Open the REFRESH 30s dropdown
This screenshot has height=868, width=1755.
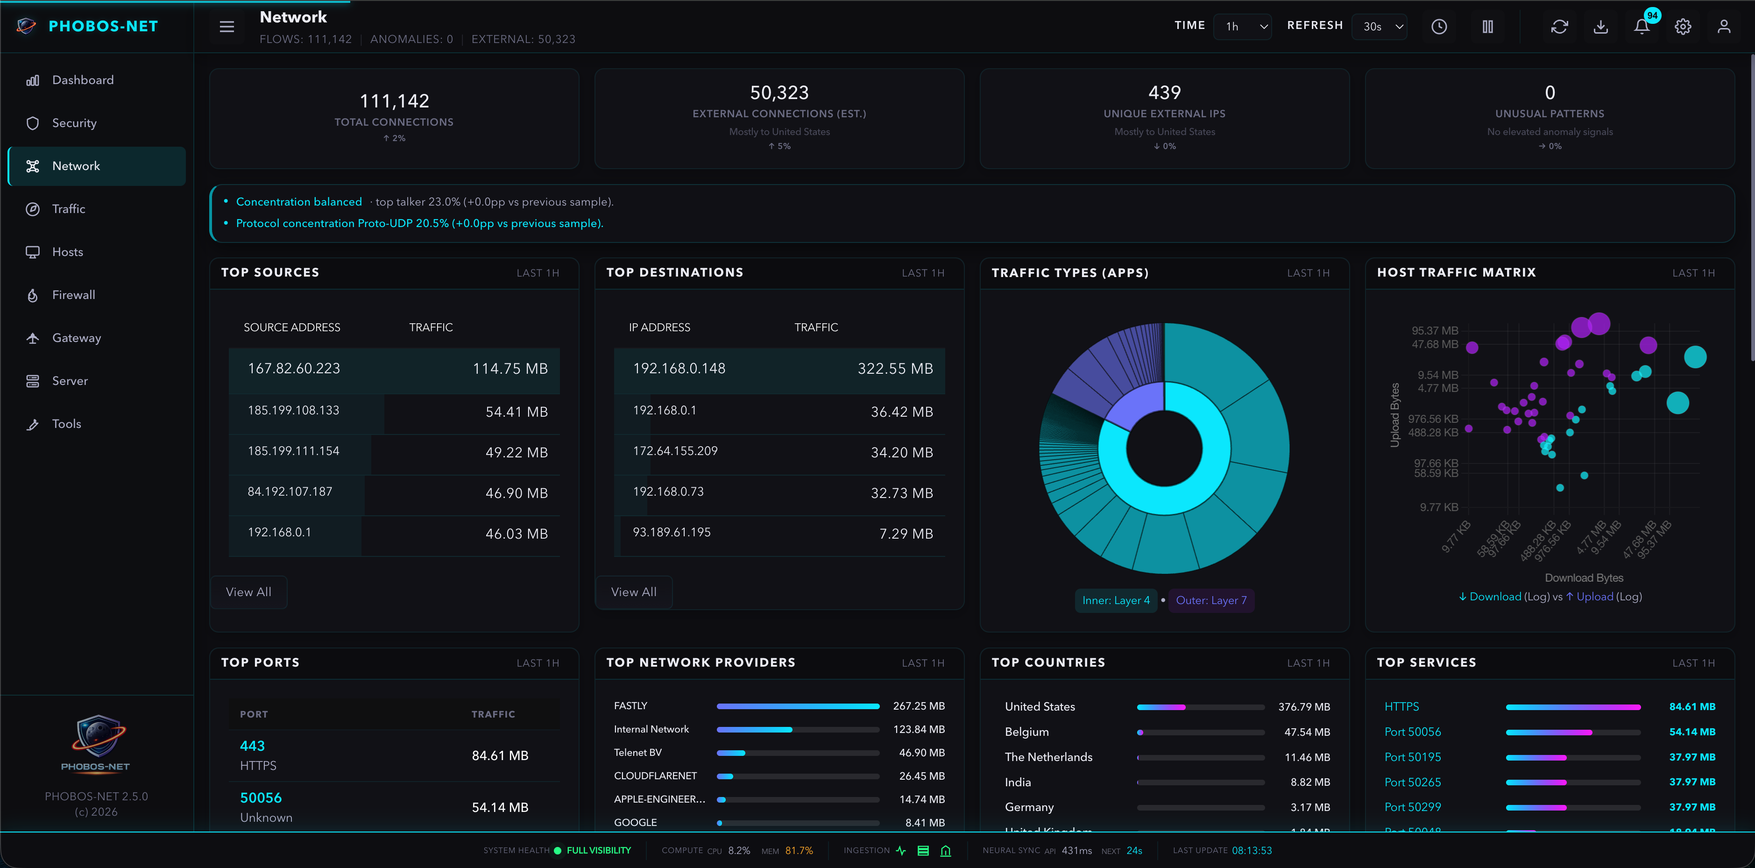pyautogui.click(x=1379, y=27)
